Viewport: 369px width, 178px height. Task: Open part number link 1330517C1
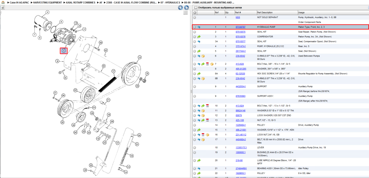pyautogui.click(x=241, y=147)
